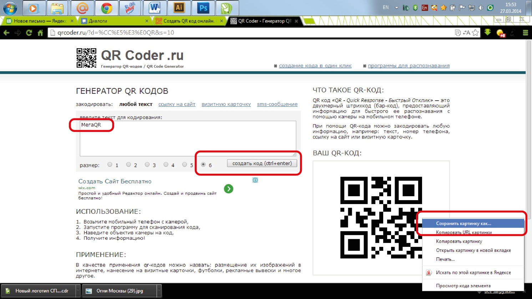Click the green arrow in the ad
Viewport: 532px width, 299px height.
(x=229, y=189)
